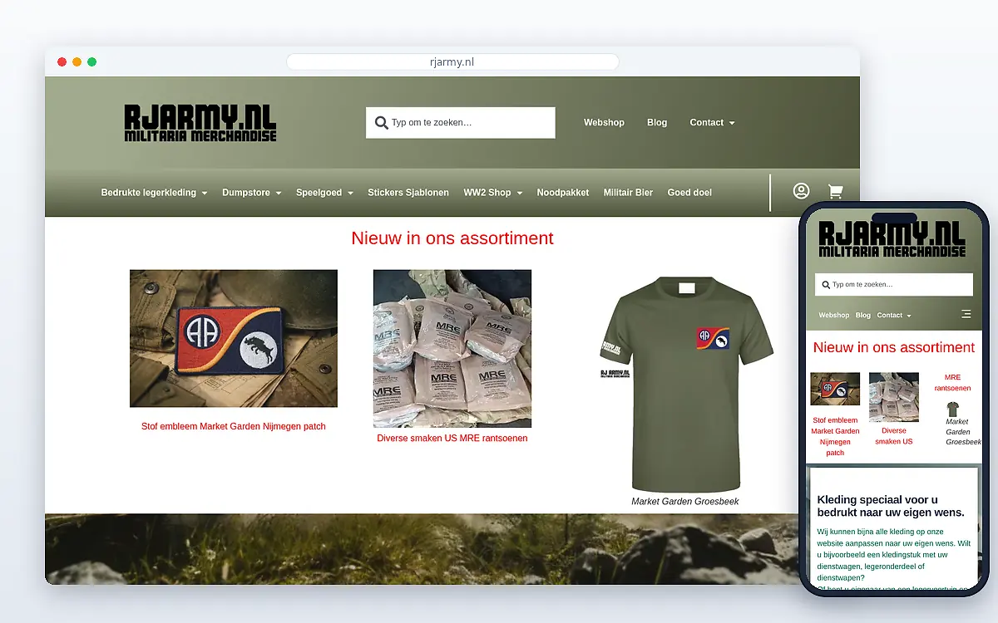Tap the Webshop link on the phone

pos(834,316)
